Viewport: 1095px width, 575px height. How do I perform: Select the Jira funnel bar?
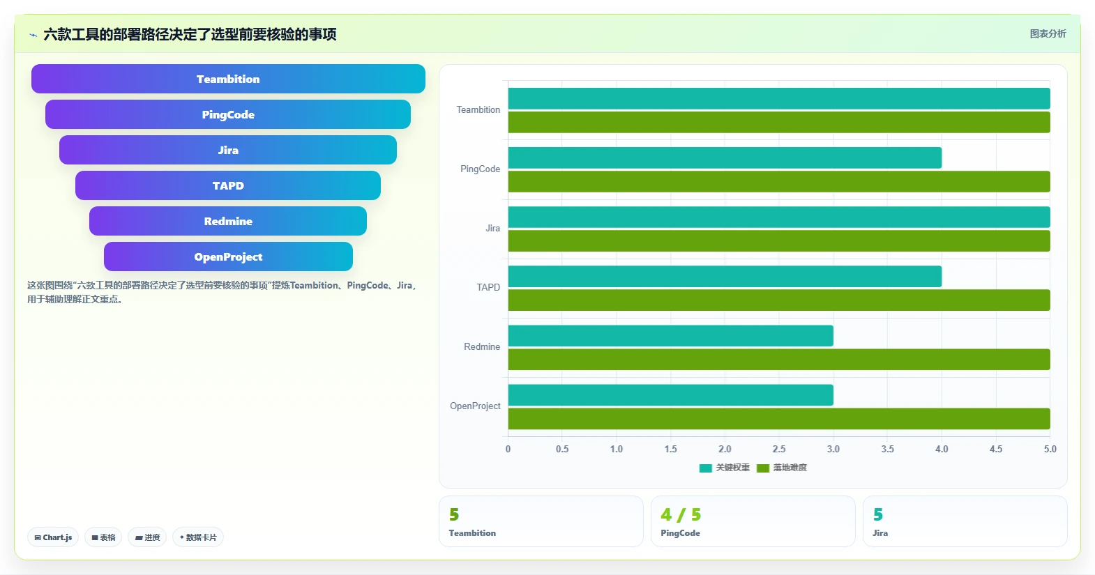pyautogui.click(x=228, y=150)
